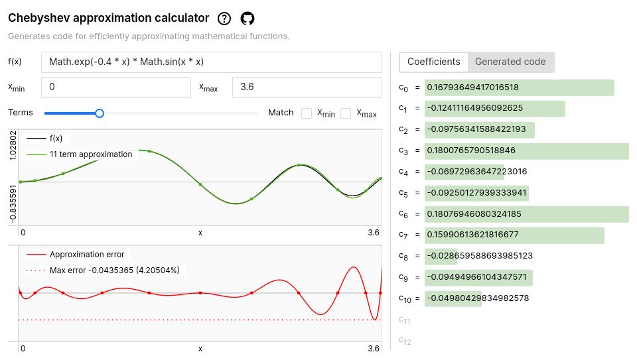Select coefficient c9 value -0.09494966104347571
The height and width of the screenshot is (358, 637).
coord(476,277)
